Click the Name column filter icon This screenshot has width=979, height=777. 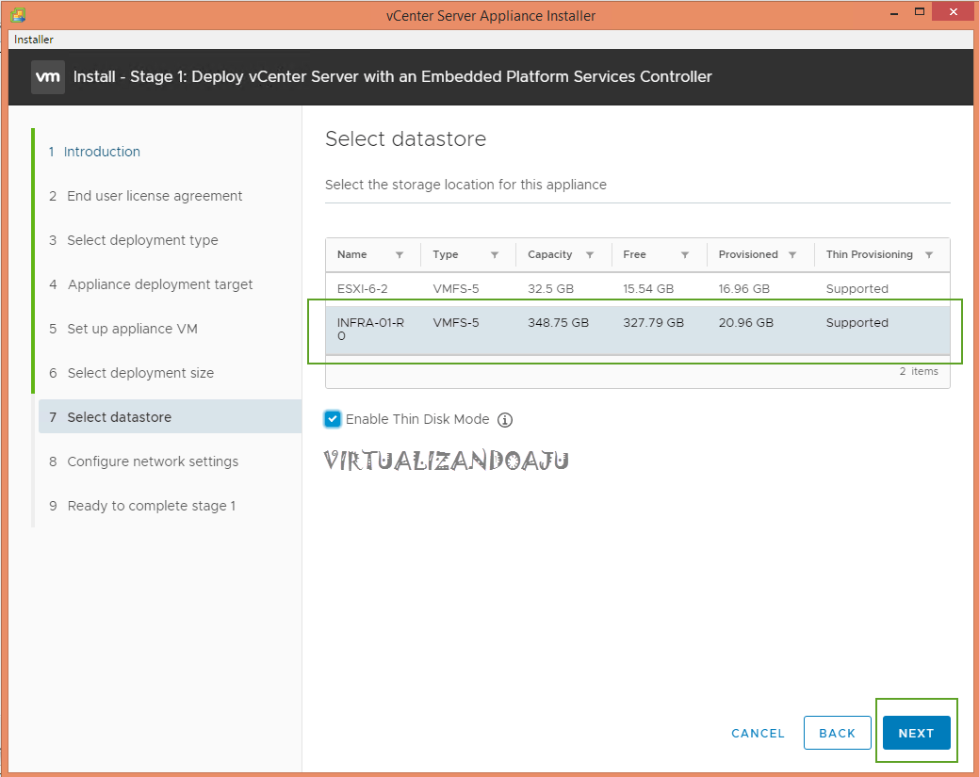point(400,255)
